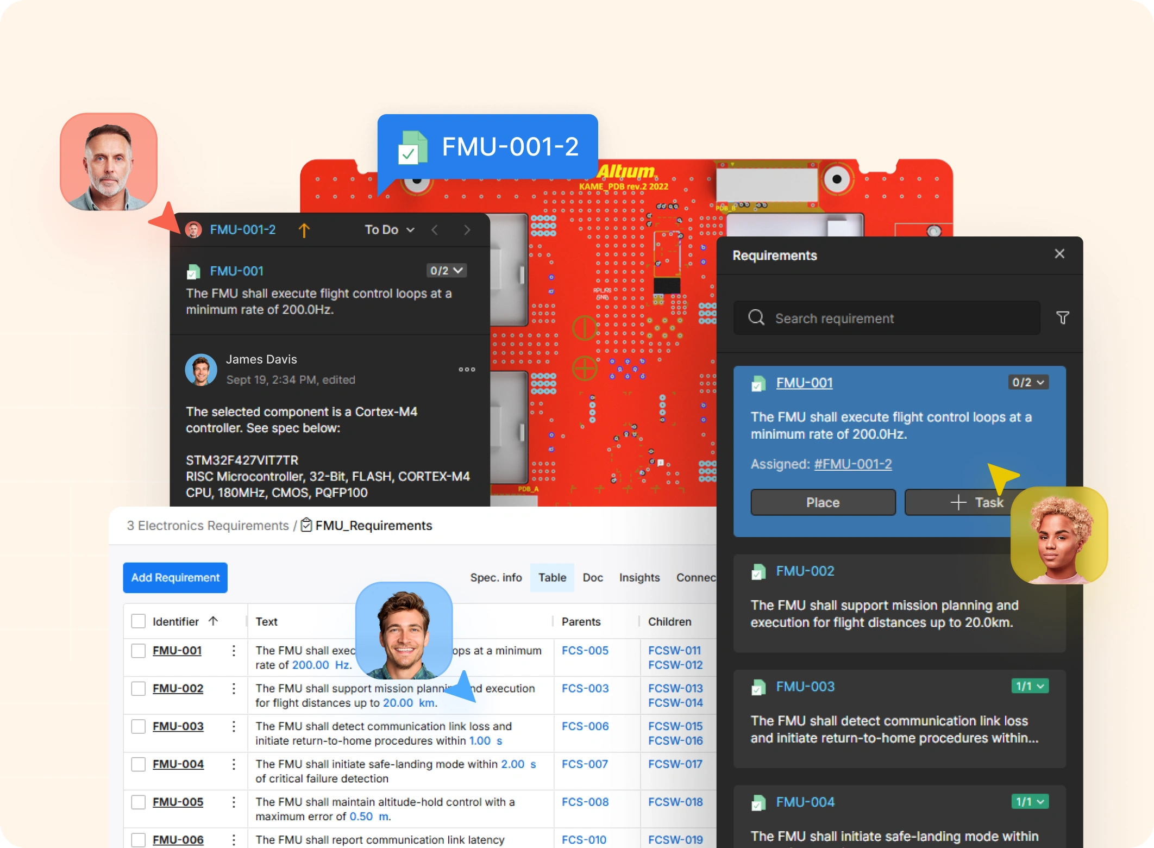Image resolution: width=1154 pixels, height=848 pixels.
Task: Switch to the Spec. info tab
Action: click(x=496, y=577)
